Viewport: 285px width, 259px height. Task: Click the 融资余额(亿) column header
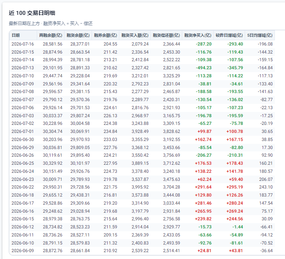click(78, 35)
